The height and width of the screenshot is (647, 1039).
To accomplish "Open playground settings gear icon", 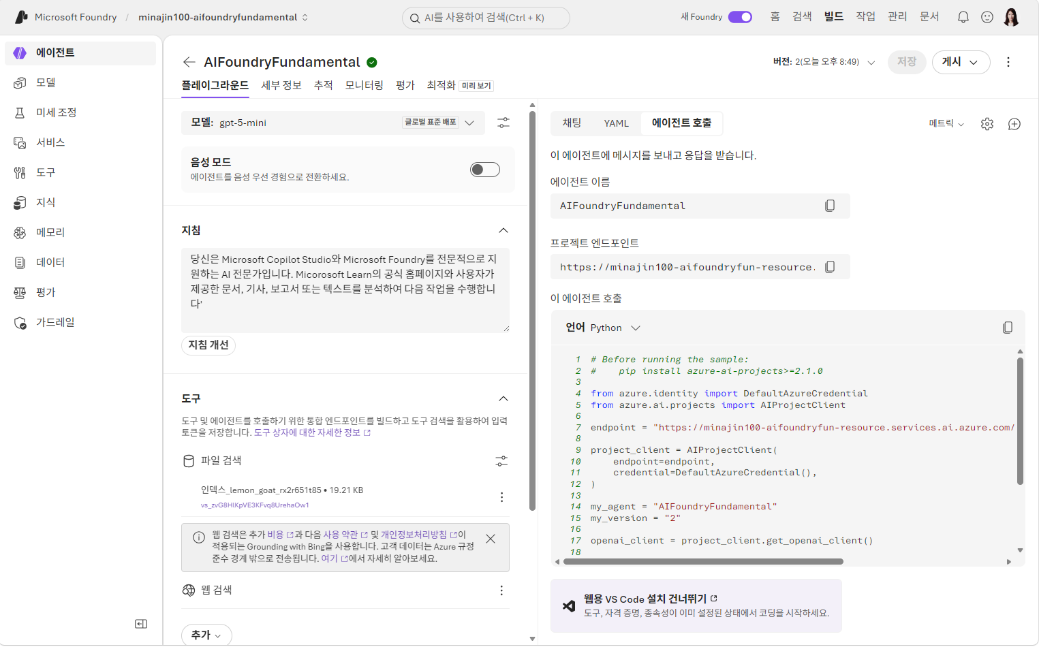I will point(987,124).
